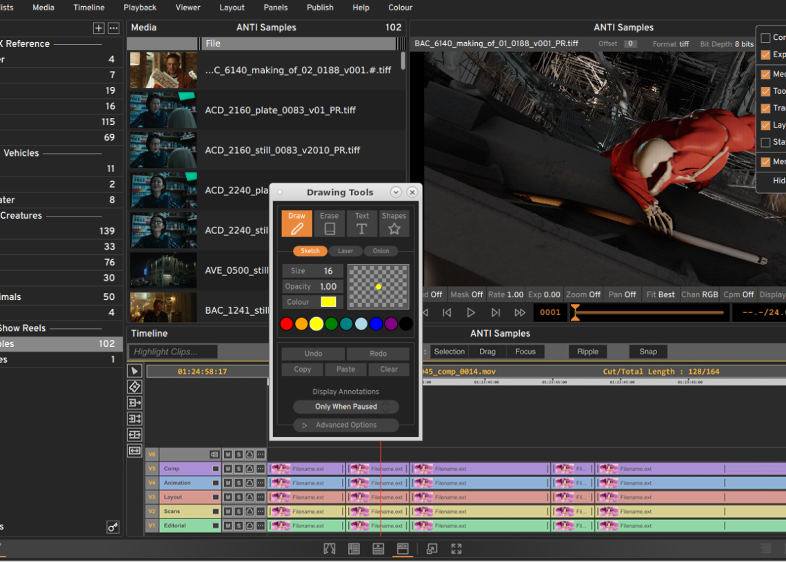Select the Shapes star tool

[x=394, y=223]
